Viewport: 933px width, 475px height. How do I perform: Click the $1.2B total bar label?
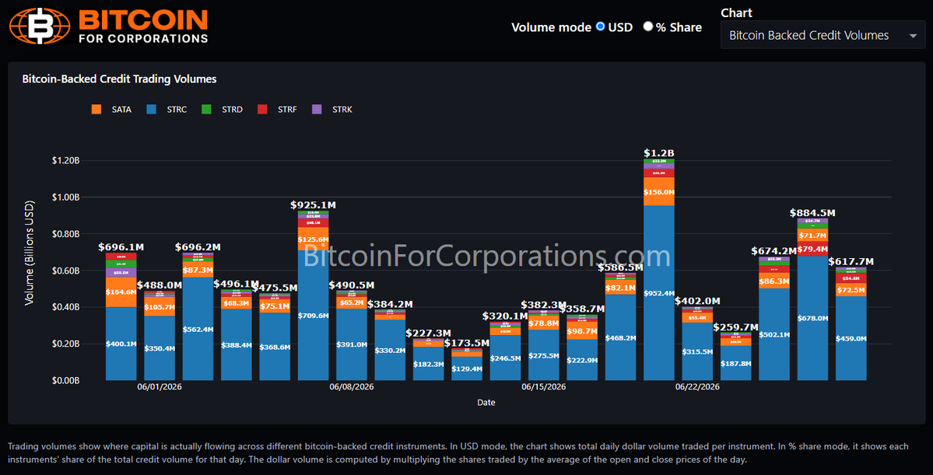pos(658,153)
